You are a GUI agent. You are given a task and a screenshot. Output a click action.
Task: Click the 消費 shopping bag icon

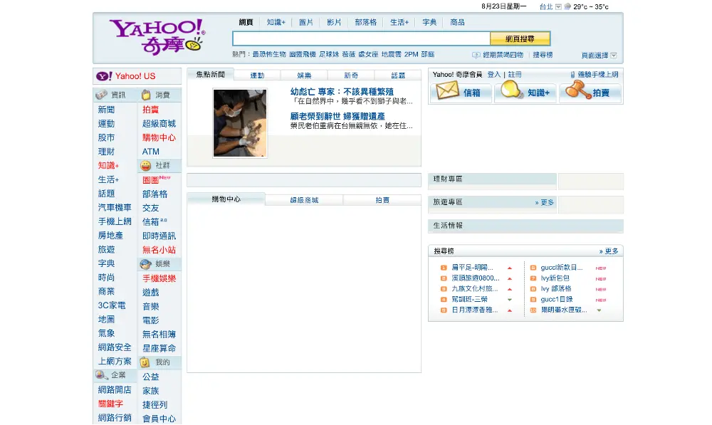[x=146, y=95]
